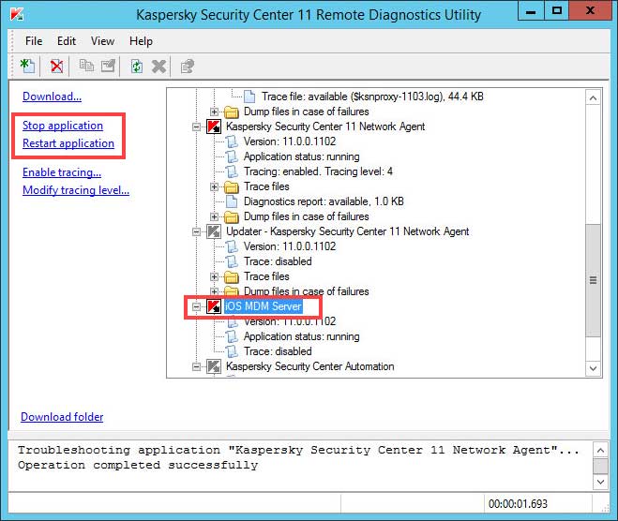Collapse the Kaspersky Security Center 11 Network Agent node

tap(196, 127)
